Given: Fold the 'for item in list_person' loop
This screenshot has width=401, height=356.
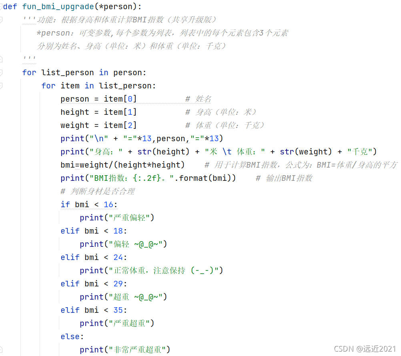Looking at the screenshot, I should [x=1, y=86].
